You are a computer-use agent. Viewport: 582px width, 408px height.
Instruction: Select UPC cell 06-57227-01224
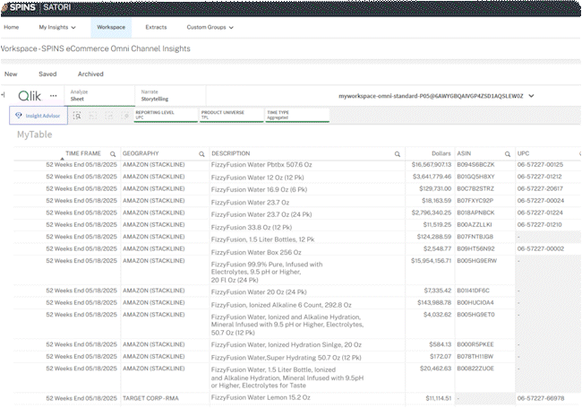[x=540, y=213]
